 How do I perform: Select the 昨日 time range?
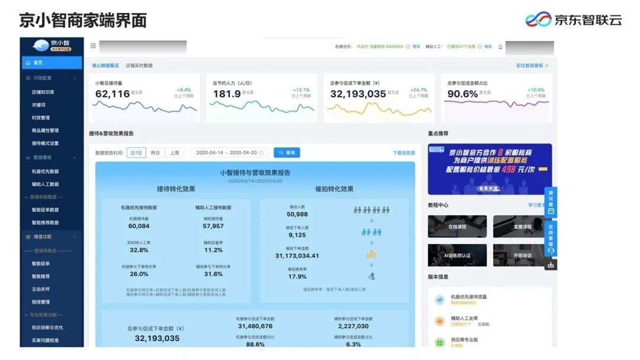[x=155, y=153]
